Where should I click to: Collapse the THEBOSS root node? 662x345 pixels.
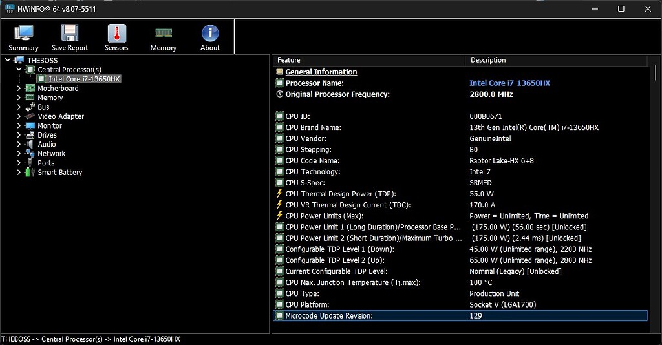[8, 60]
